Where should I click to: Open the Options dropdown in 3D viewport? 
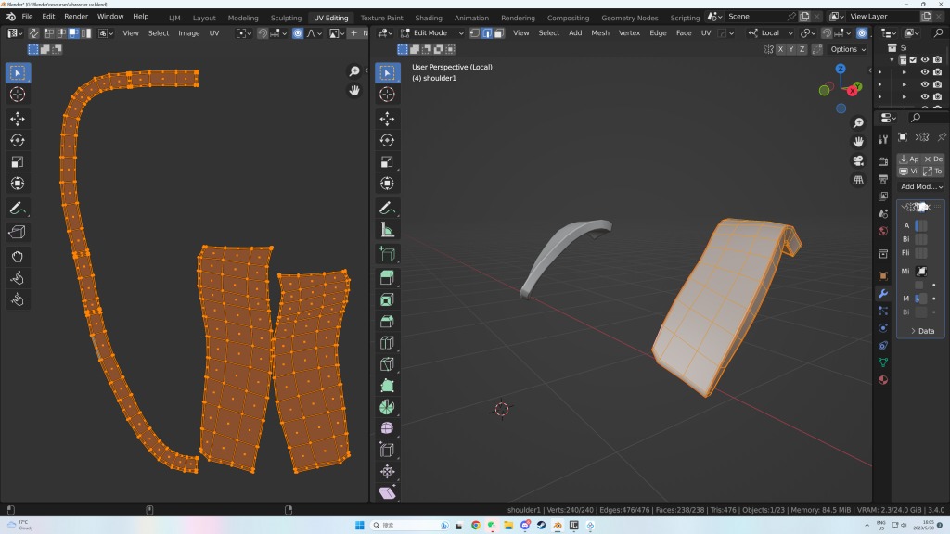pos(848,49)
